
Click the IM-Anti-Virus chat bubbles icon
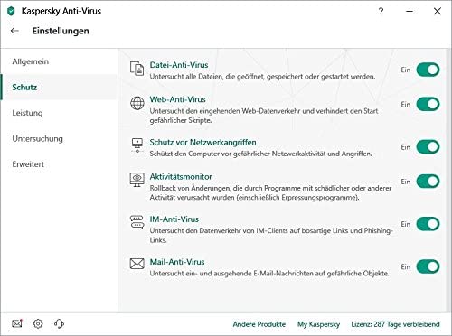point(137,222)
